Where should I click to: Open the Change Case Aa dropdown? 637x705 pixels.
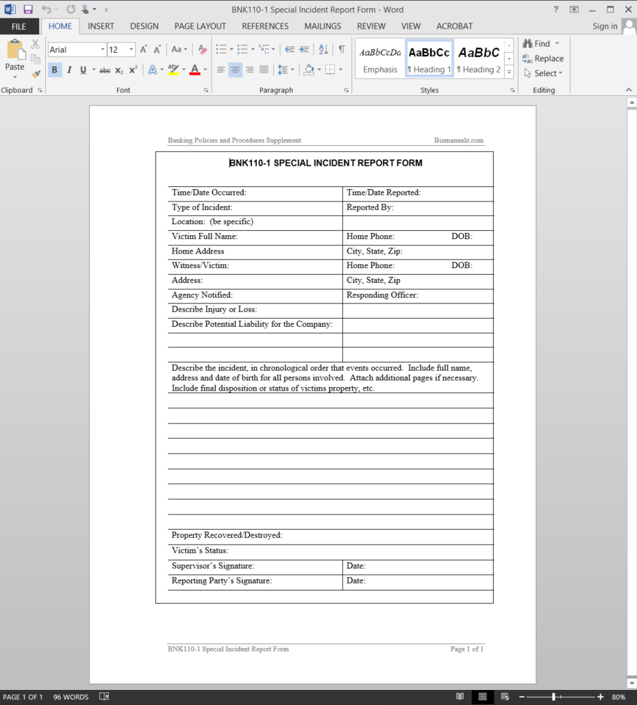[179, 49]
